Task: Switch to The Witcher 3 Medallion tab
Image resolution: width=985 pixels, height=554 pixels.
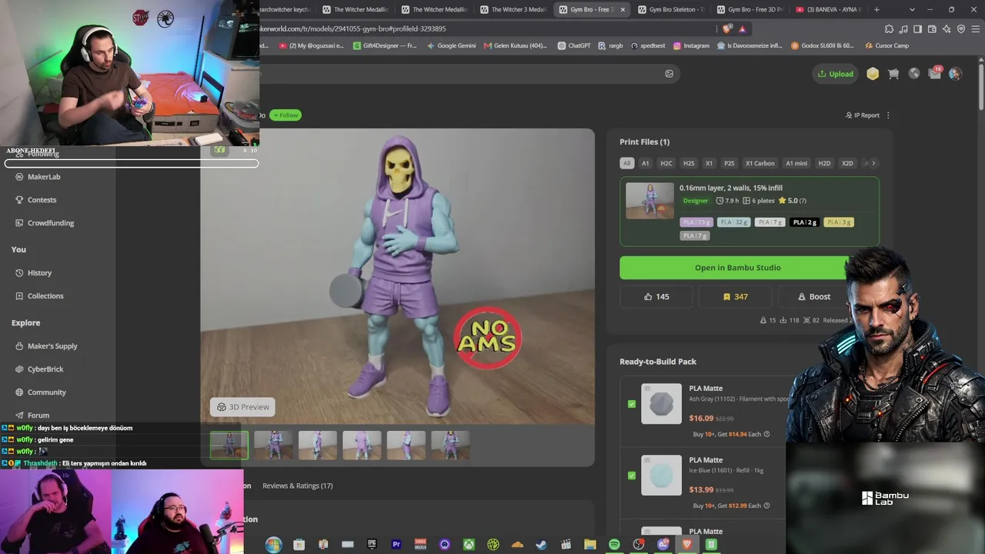Action: [x=513, y=9]
